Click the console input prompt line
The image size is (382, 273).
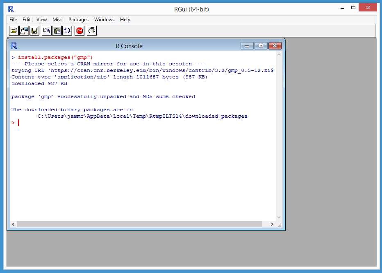15,123
